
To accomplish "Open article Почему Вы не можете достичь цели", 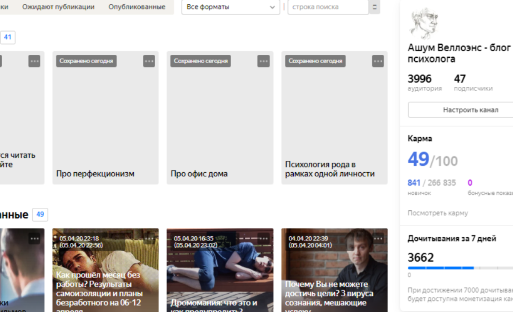I will coord(334,270).
